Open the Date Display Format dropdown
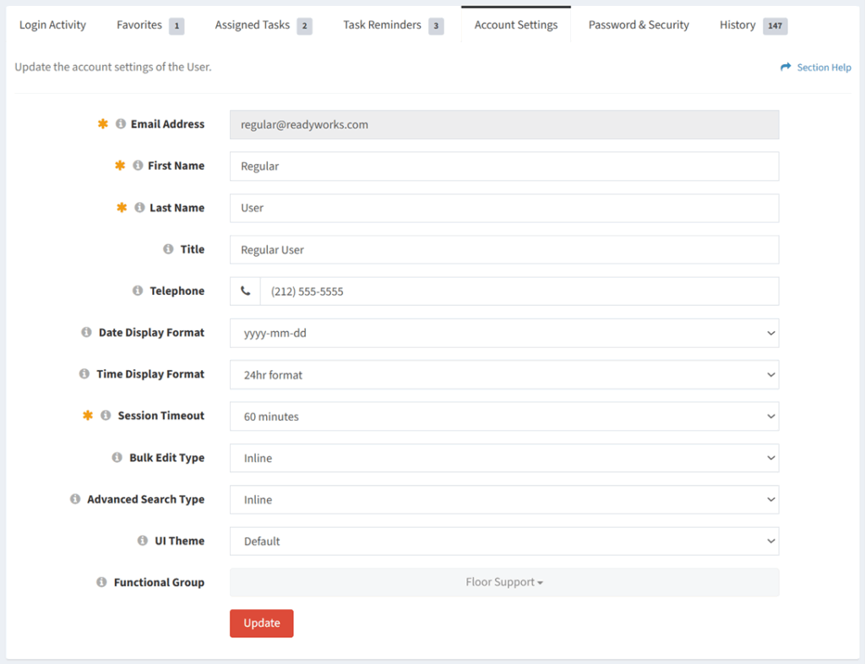 [x=504, y=333]
